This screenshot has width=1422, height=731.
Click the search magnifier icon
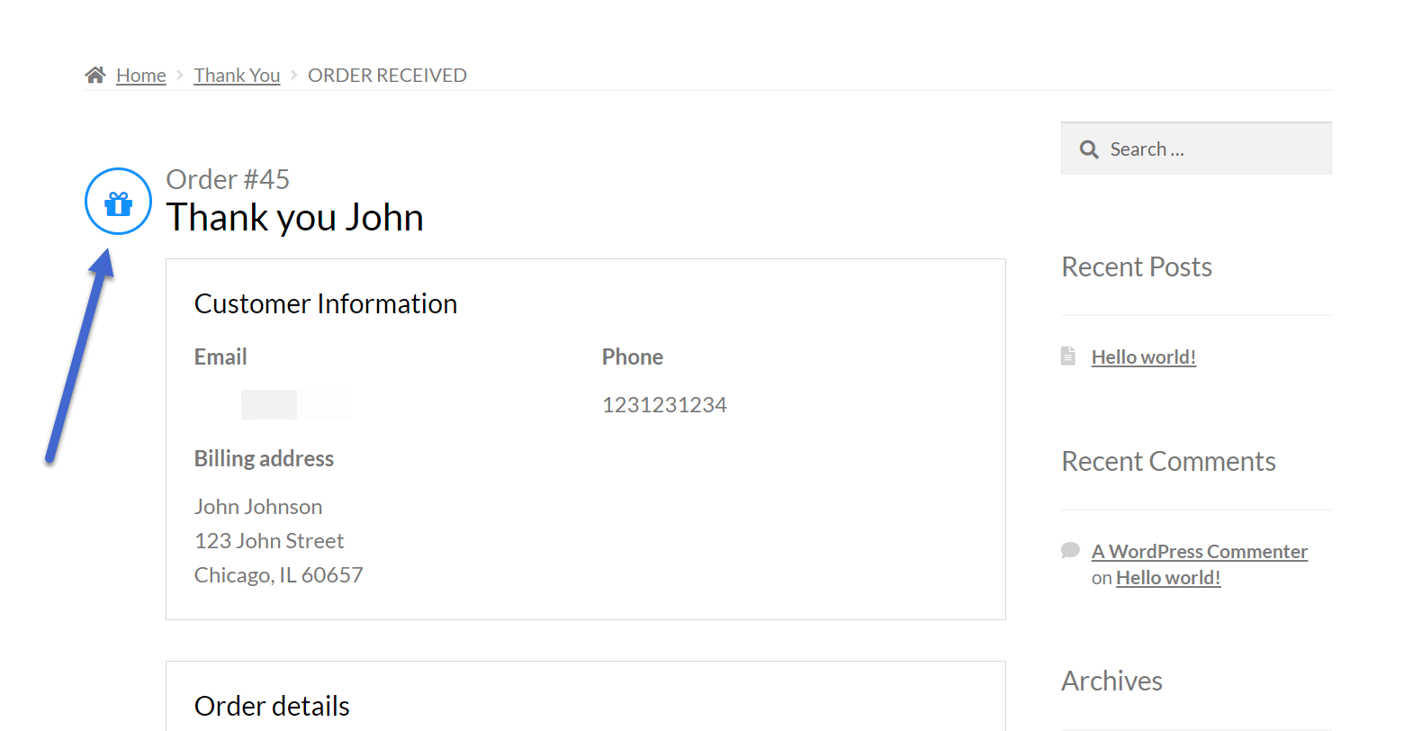coord(1089,149)
